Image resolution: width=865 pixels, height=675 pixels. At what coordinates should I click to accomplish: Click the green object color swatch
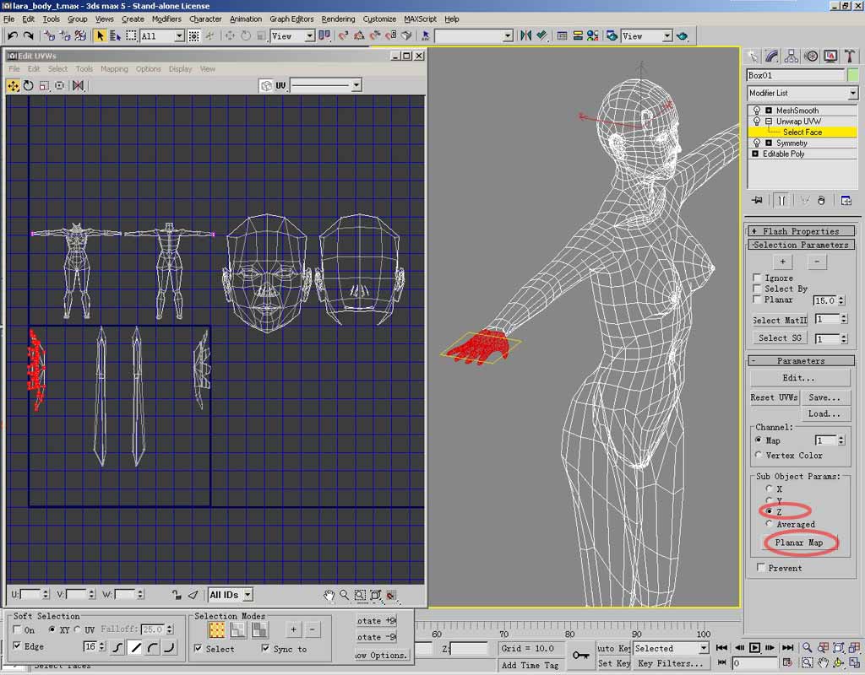coord(852,75)
